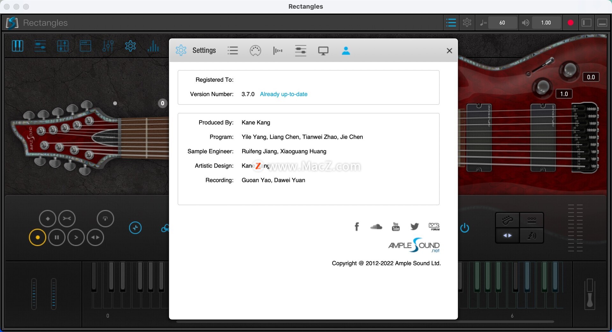
Task: Toggle the bottom keyboard panel icon
Action: (602, 23)
